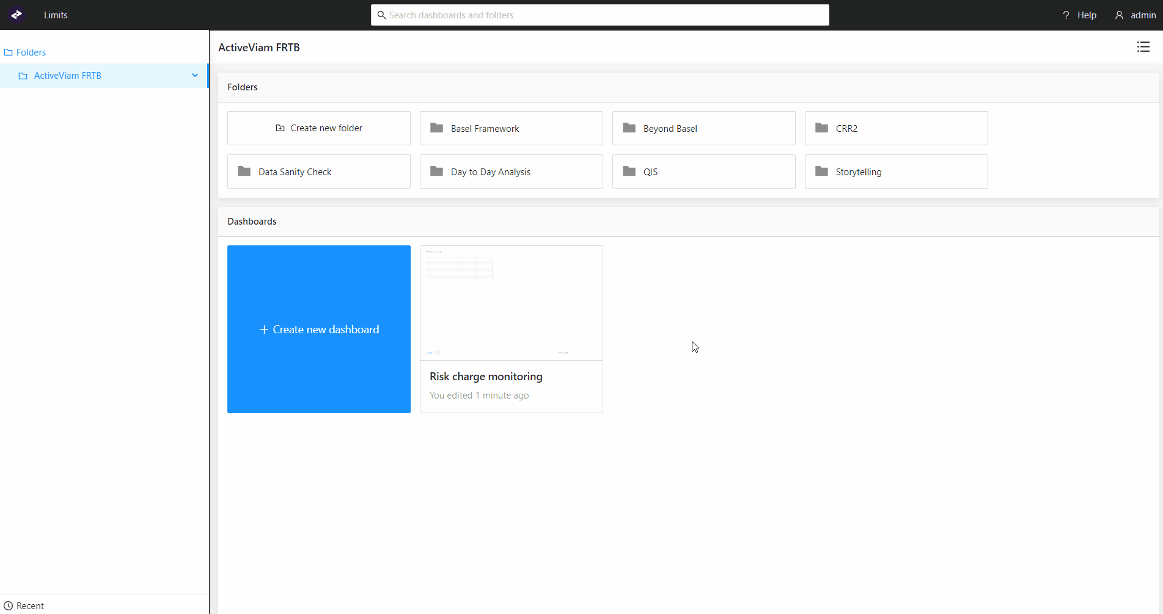Click the Help question mark icon

tap(1066, 15)
